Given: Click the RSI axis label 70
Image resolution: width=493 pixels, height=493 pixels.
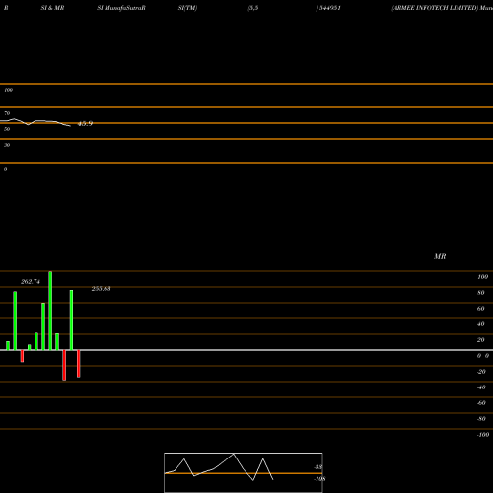Looking at the screenshot, I should tap(7, 113).
